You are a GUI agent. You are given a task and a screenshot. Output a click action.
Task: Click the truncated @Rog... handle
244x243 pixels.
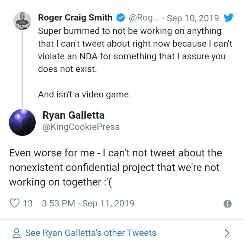145,18
